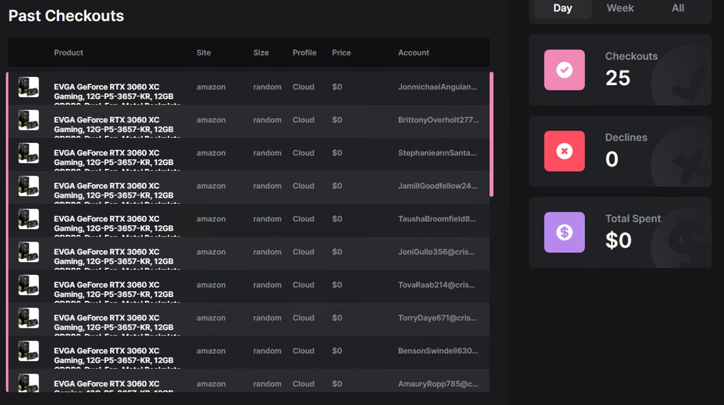Click the Declines count 0
Screen dimensions: 724x405
(x=612, y=159)
